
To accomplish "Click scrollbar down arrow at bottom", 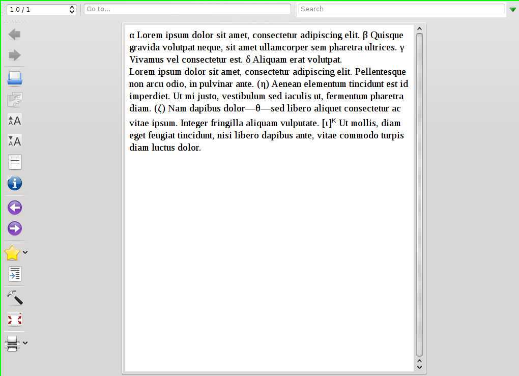I will tap(419, 367).
